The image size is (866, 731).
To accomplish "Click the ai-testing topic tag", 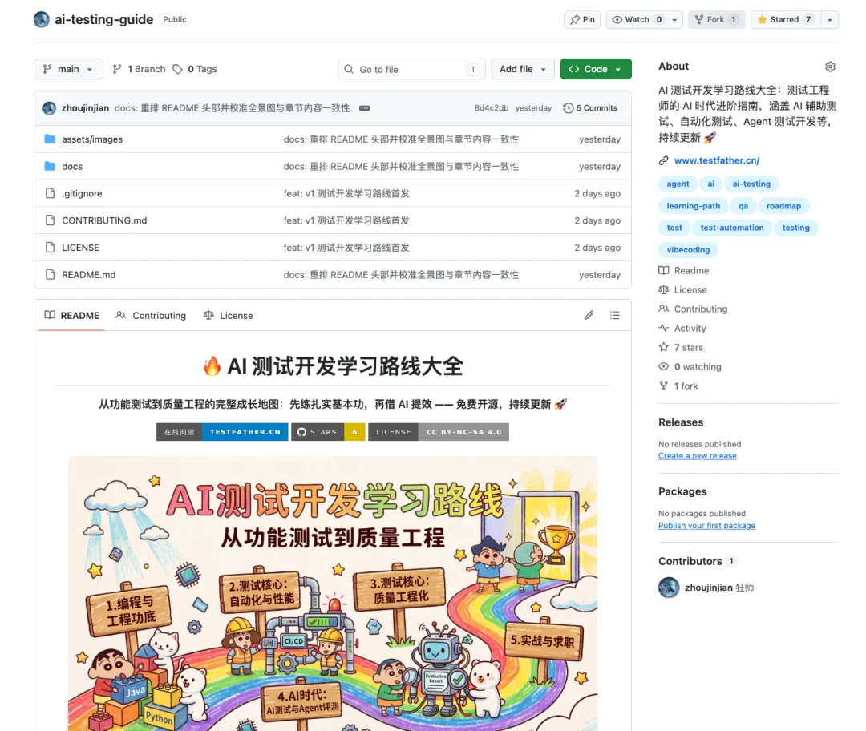I will 751,184.
